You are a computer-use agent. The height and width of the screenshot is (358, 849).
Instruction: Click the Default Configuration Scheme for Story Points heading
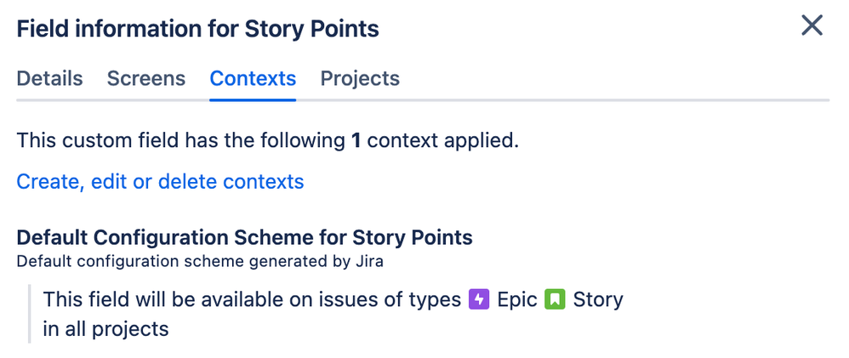244,237
